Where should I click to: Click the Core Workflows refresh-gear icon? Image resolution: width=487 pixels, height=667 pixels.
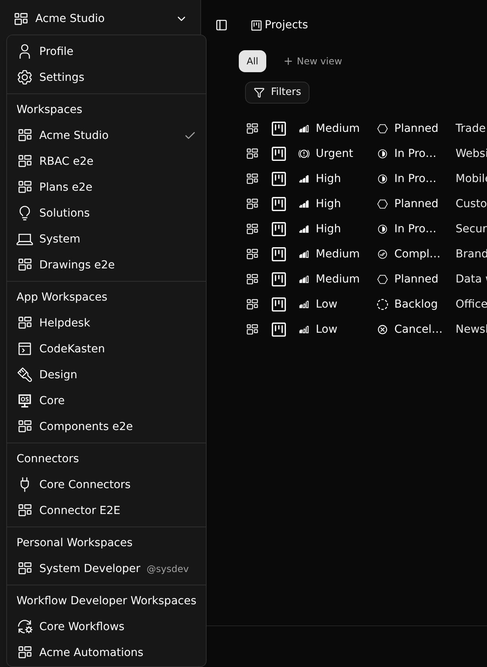click(x=25, y=627)
